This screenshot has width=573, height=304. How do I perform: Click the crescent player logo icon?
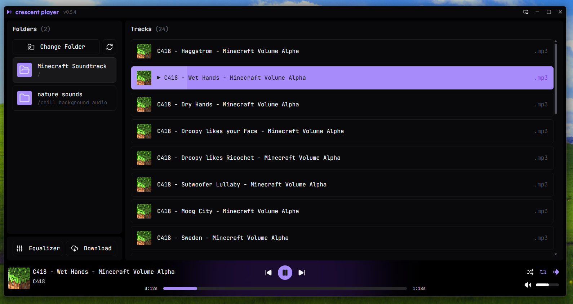(9, 12)
